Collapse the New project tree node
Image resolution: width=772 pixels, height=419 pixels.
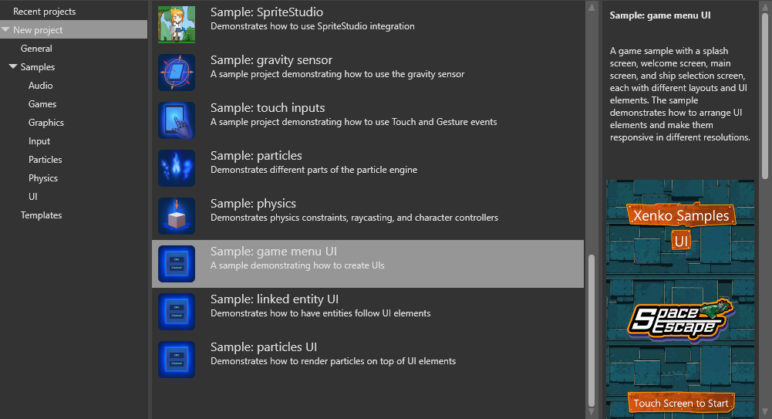point(6,30)
